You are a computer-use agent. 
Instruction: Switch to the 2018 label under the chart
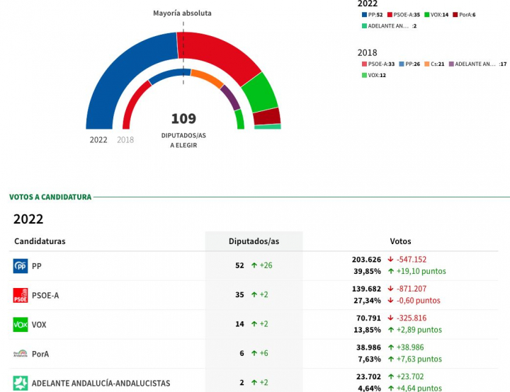125,140
